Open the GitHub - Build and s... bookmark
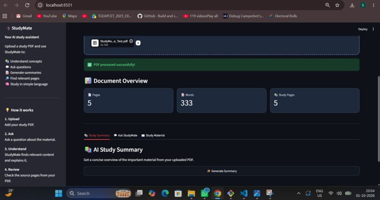Viewport: 380px width, 200px height. (x=158, y=16)
